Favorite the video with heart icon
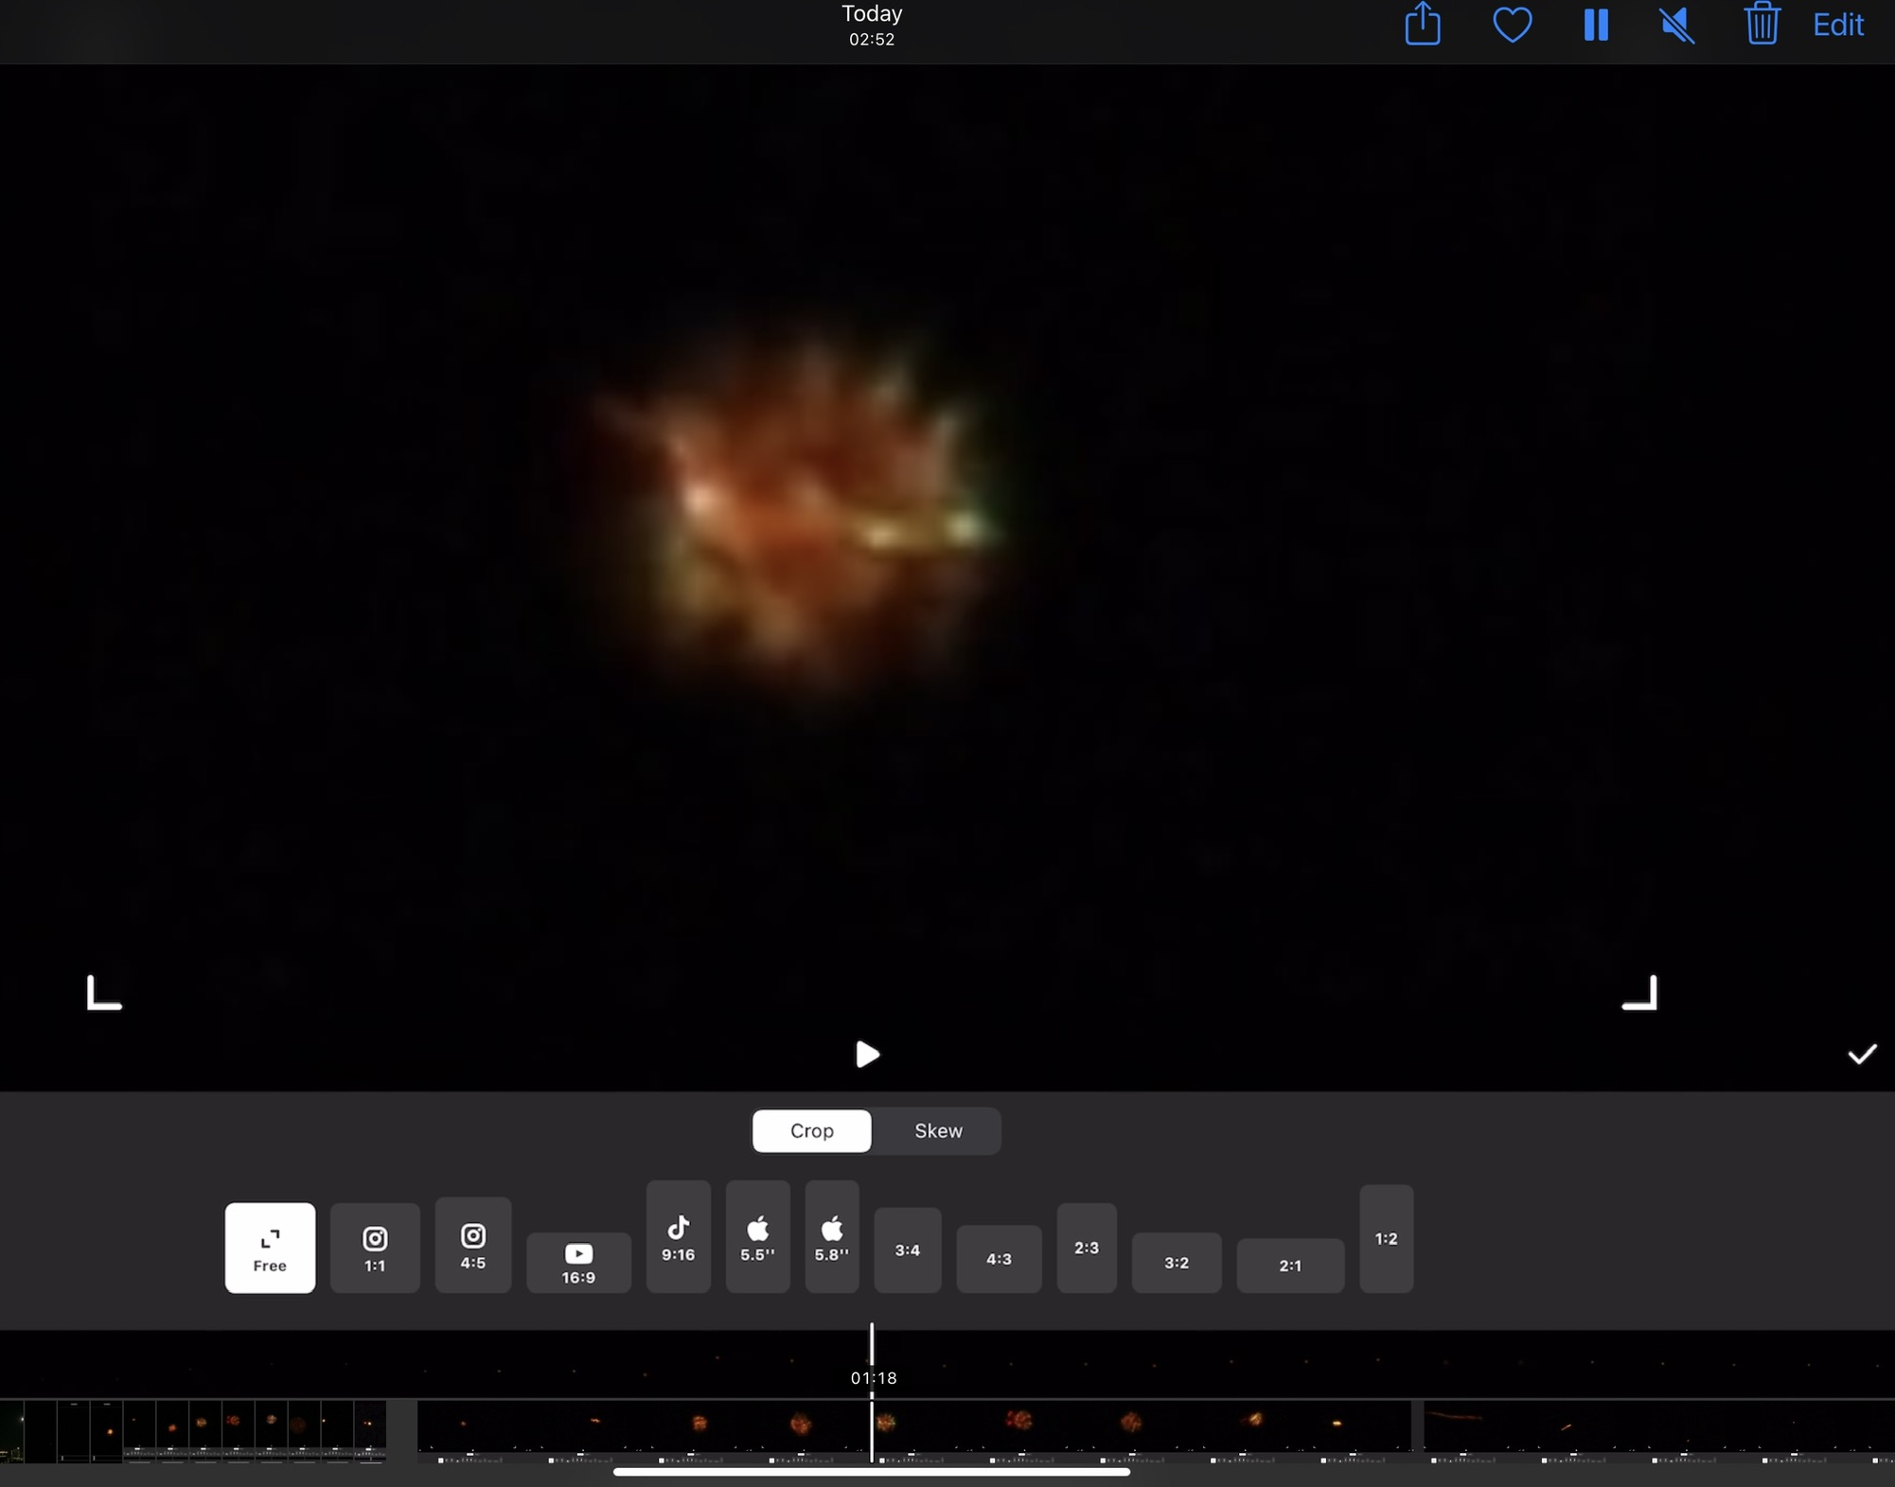Screen dimensions: 1895x1487 pyautogui.click(x=1512, y=25)
